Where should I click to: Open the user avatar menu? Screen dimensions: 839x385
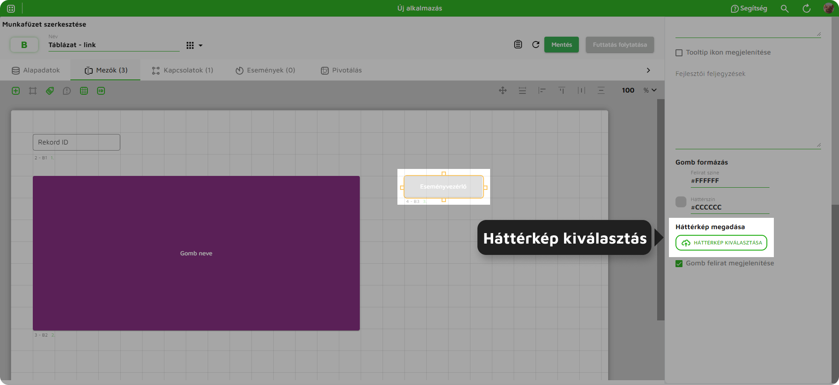point(828,8)
